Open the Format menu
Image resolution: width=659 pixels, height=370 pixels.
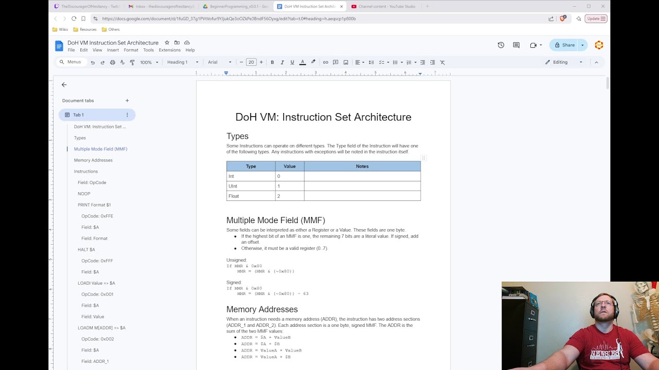(x=131, y=50)
